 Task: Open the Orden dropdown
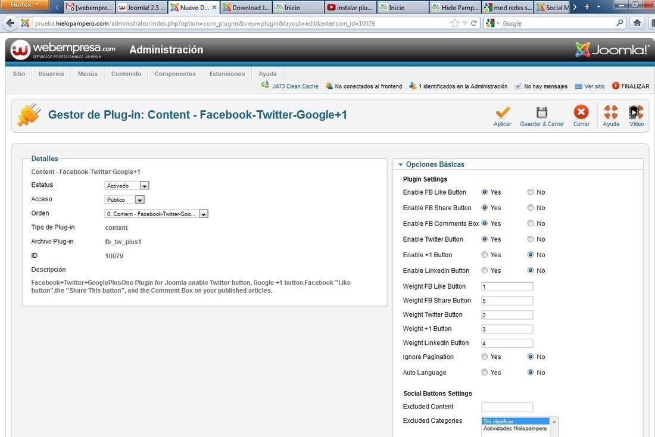(156, 214)
